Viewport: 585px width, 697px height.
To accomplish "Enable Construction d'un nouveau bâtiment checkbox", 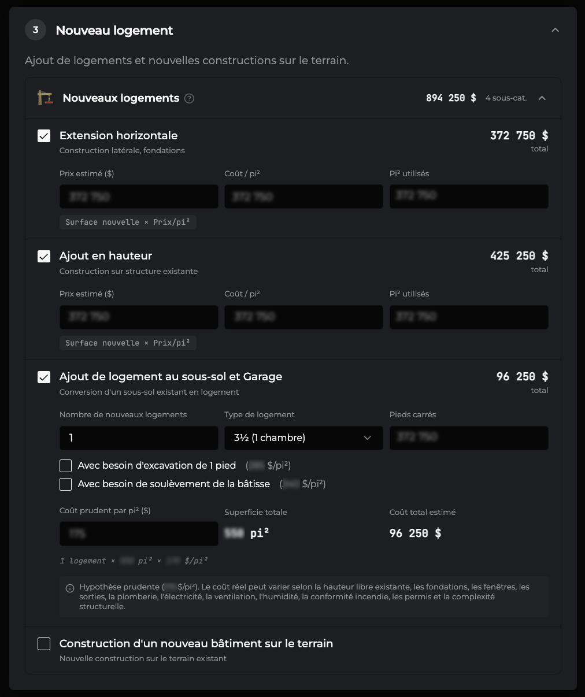I will [44, 644].
